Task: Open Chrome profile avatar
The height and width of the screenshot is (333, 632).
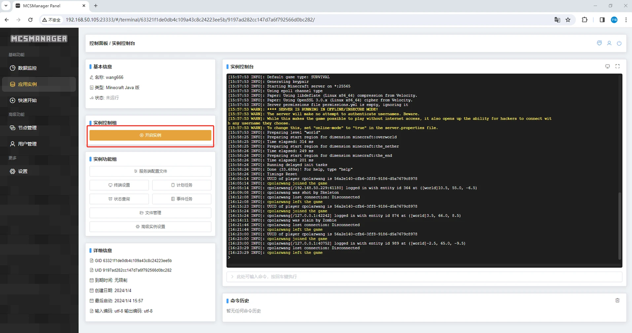Action: click(x=614, y=20)
